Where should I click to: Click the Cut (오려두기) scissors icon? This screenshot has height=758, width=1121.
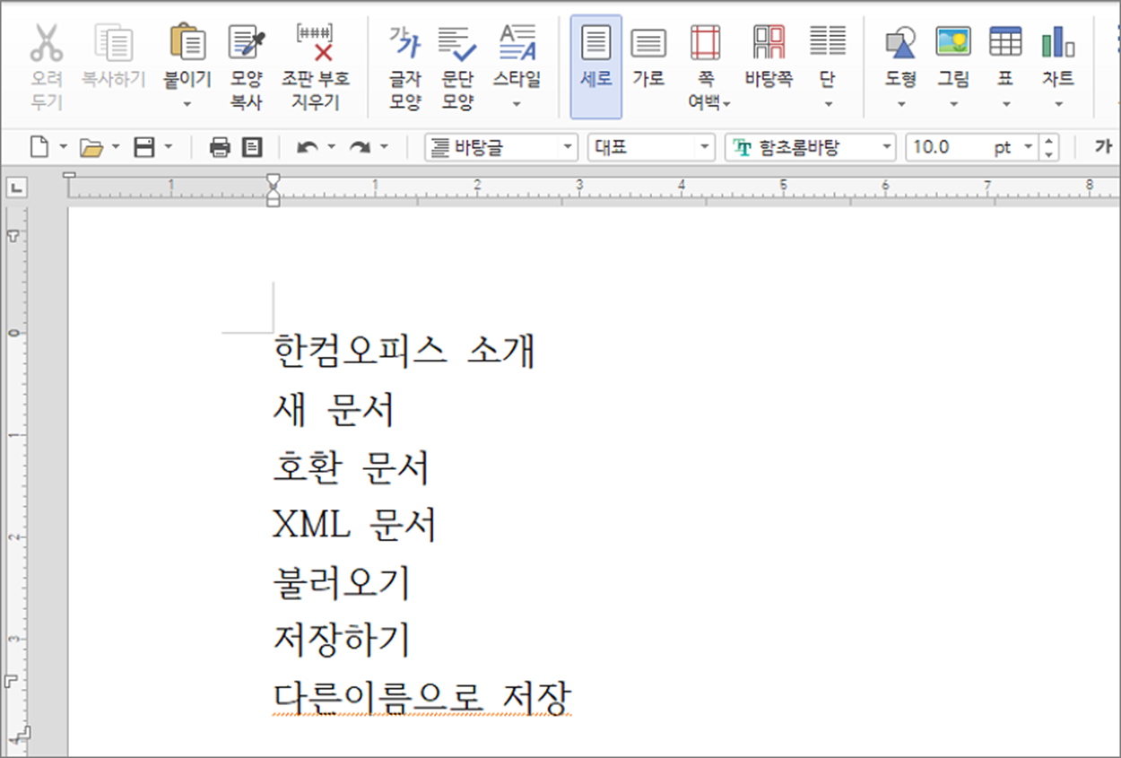pos(46,43)
